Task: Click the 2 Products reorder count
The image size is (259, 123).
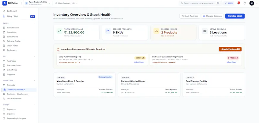Action: point(169,32)
